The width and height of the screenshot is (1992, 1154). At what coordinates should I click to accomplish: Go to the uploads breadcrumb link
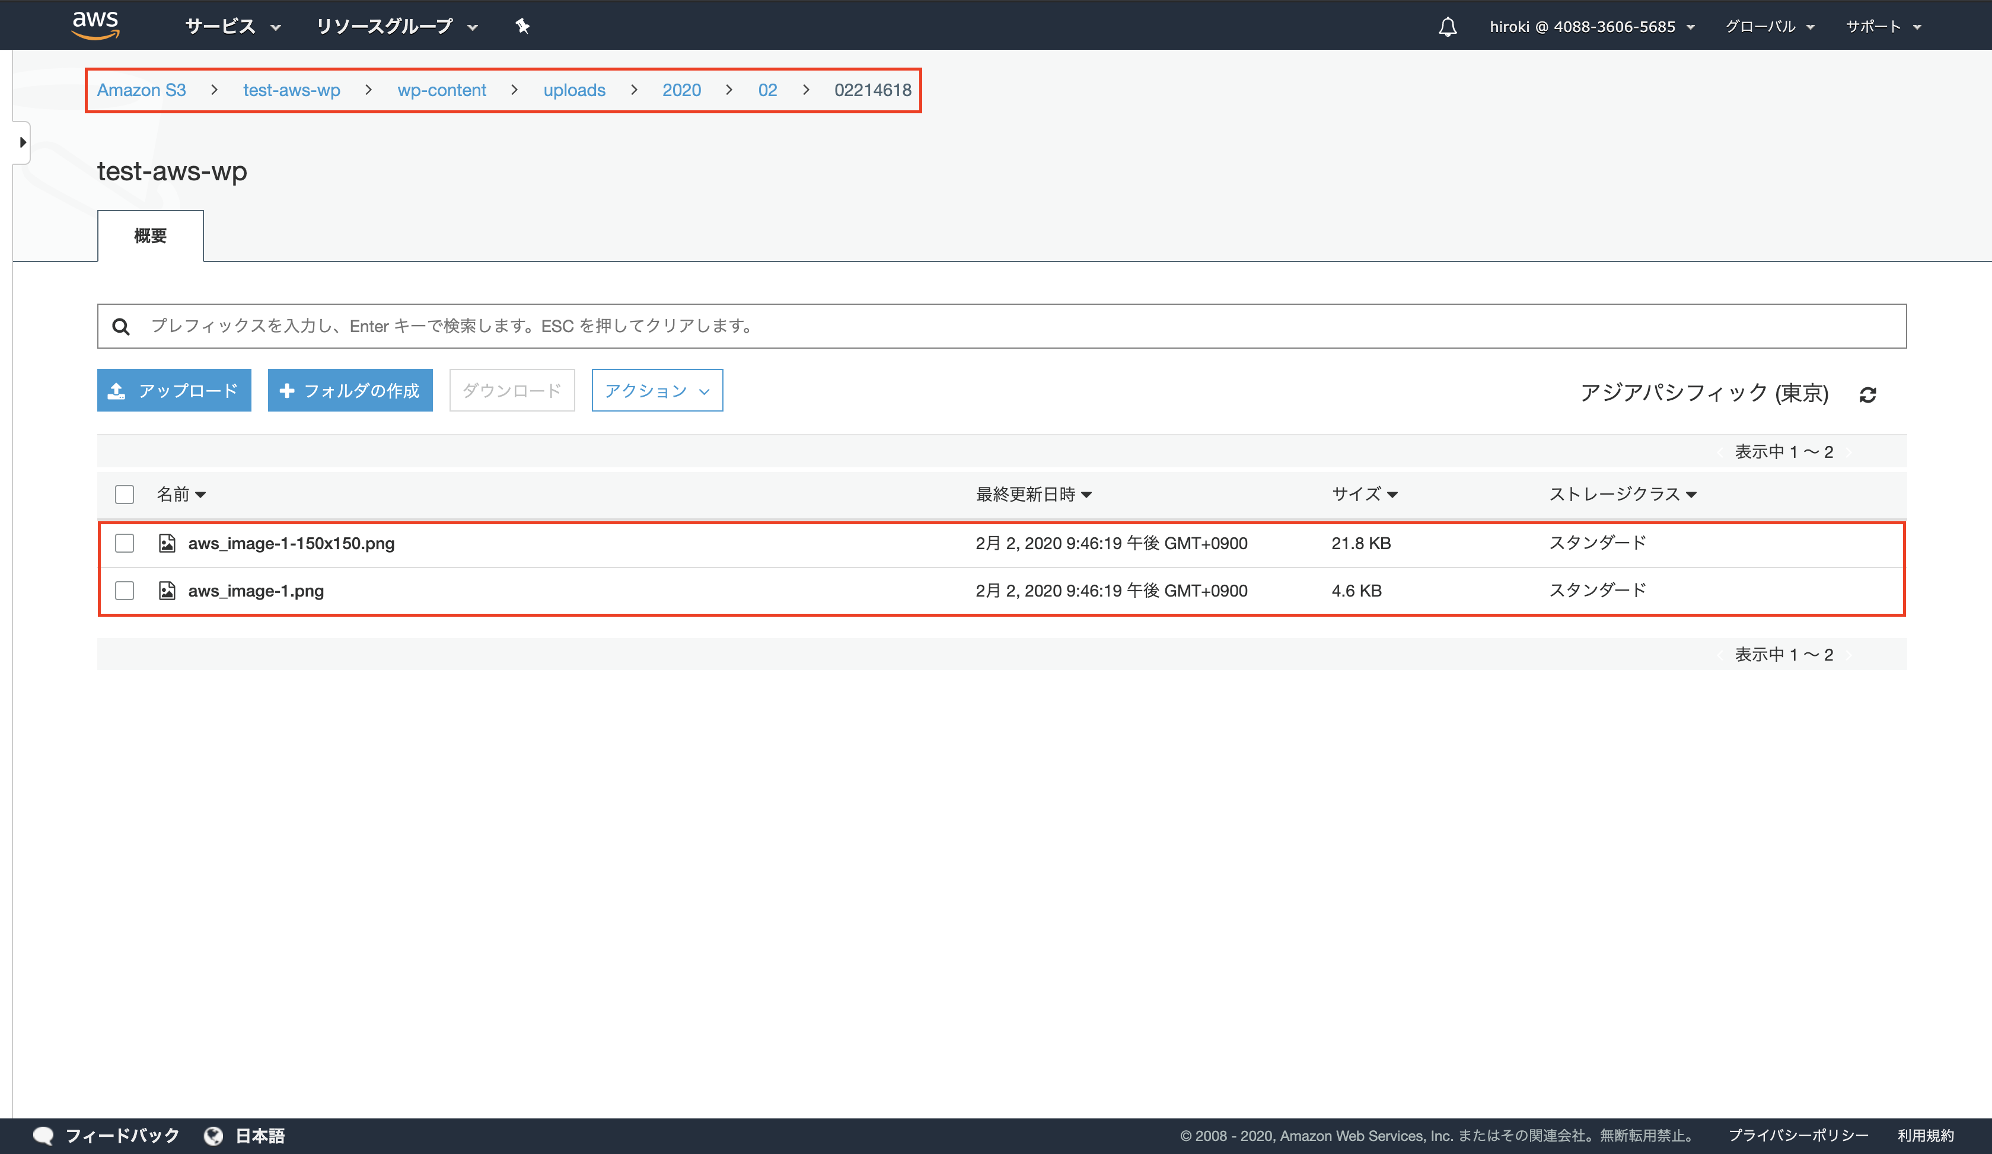click(x=574, y=90)
